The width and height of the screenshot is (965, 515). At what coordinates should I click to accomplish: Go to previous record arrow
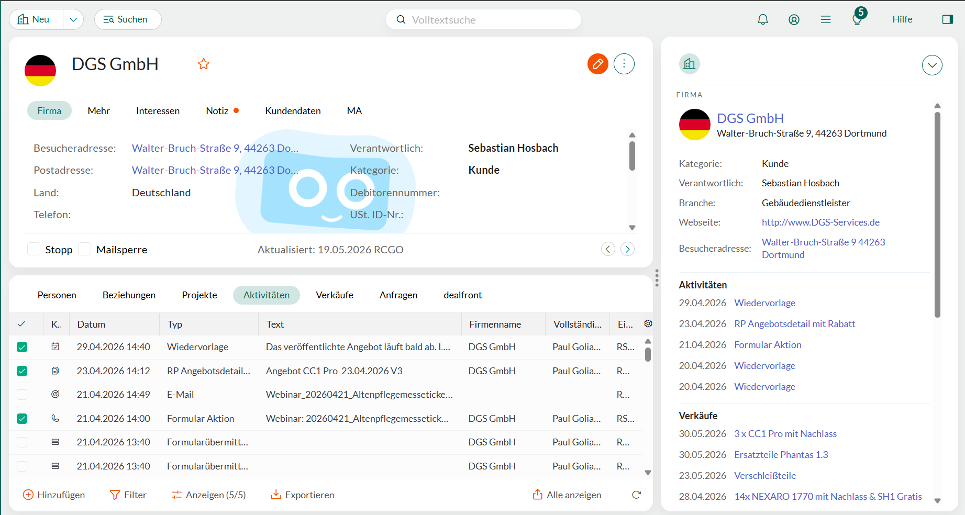click(608, 249)
